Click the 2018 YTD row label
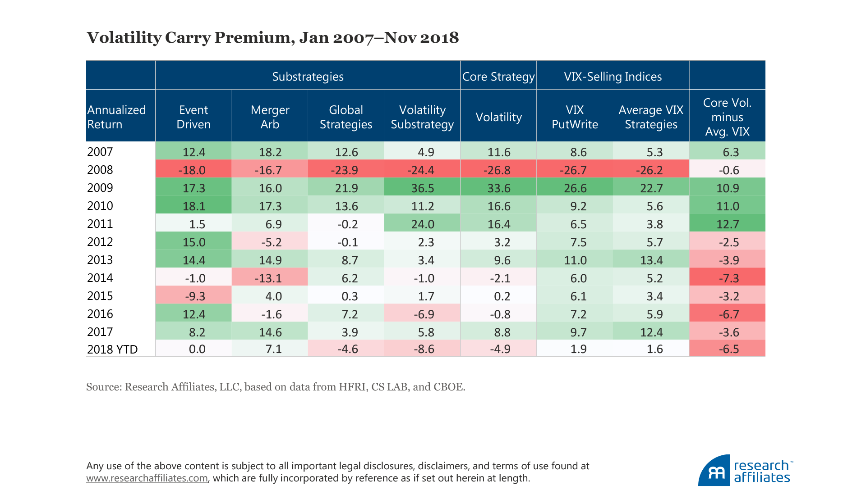Screen dimensions: 866x499 (112, 349)
